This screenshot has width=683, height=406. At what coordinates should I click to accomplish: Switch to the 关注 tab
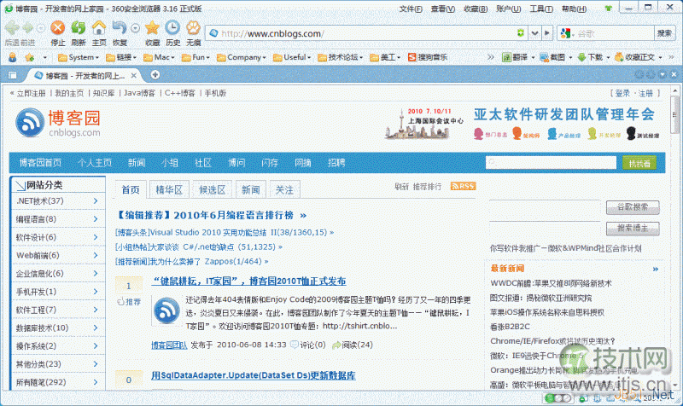coord(284,189)
